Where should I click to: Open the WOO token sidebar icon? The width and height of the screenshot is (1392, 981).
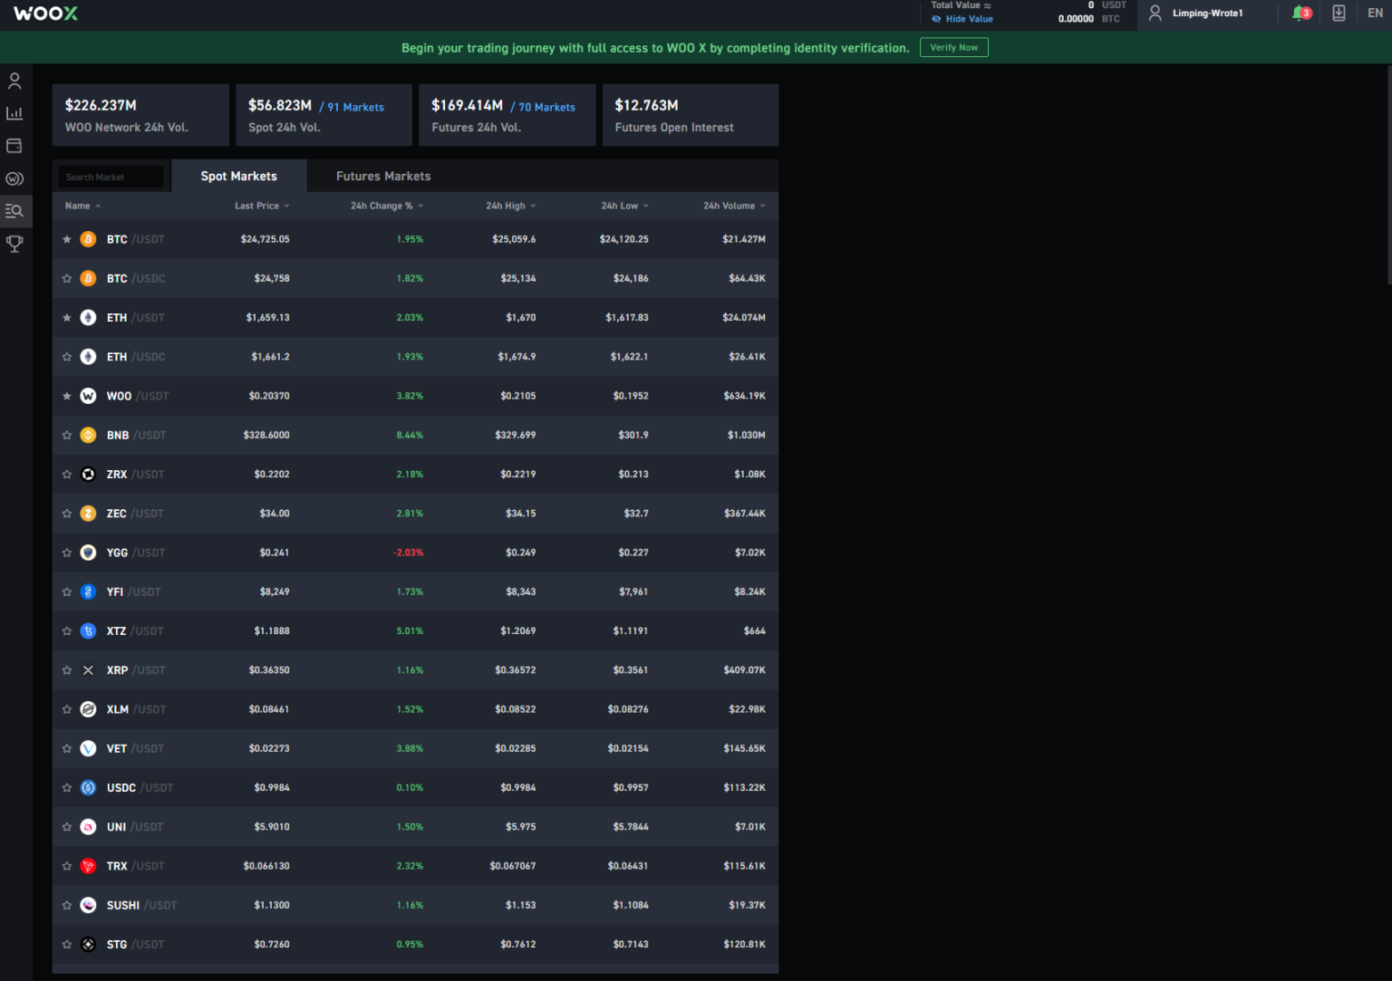point(14,178)
